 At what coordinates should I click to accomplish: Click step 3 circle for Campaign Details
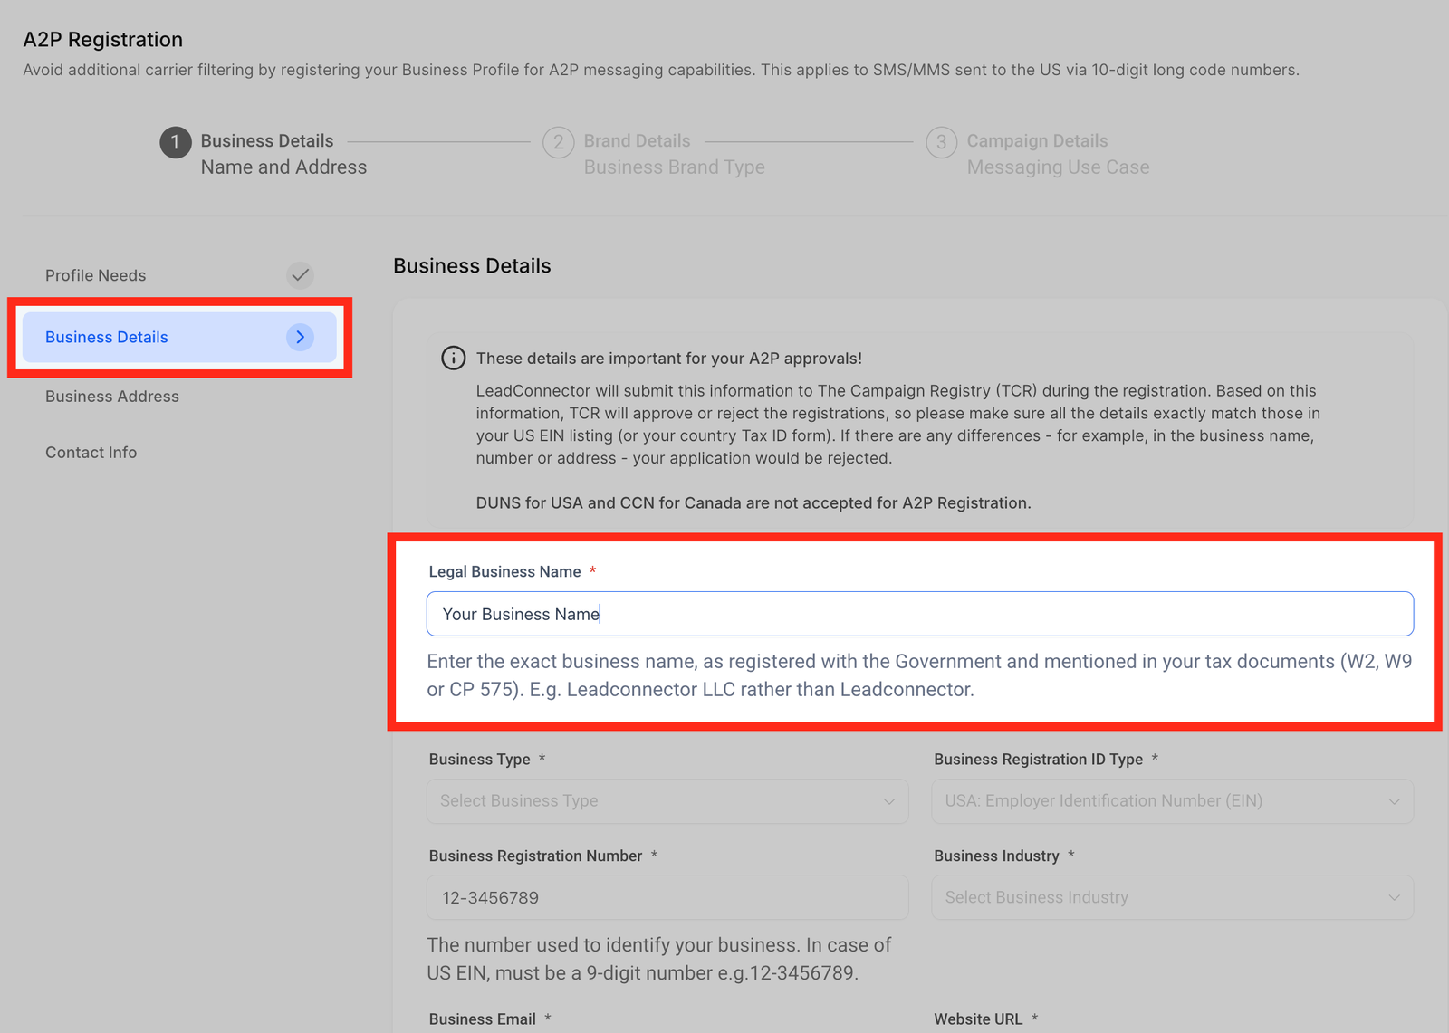click(x=941, y=142)
